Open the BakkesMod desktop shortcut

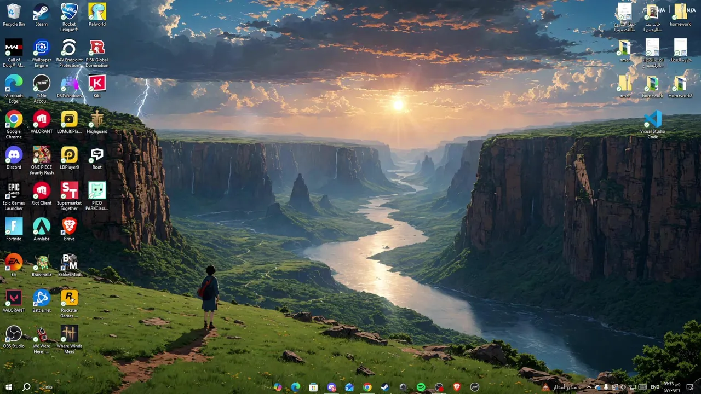point(69,265)
